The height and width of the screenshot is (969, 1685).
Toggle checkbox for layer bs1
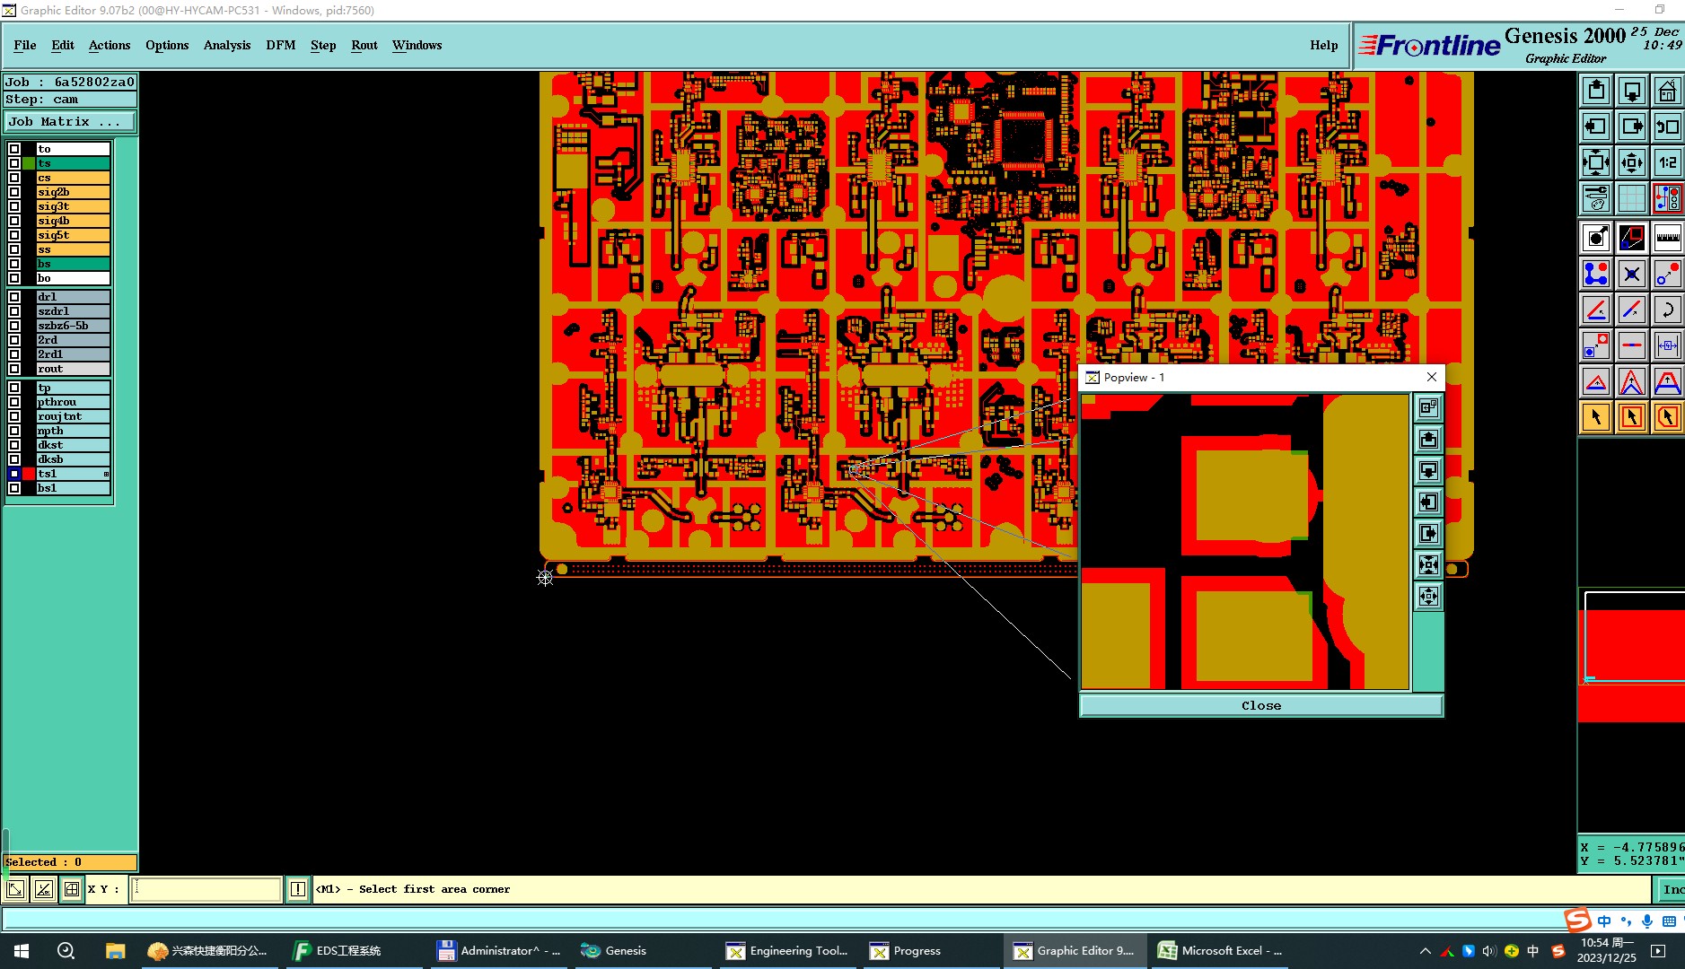(14, 488)
